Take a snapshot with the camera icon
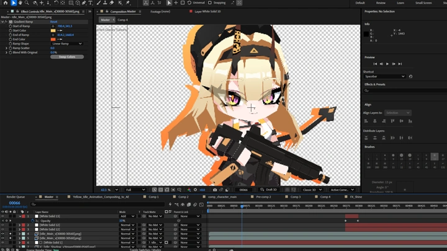Screen dimensions: 447x251 point(215,190)
